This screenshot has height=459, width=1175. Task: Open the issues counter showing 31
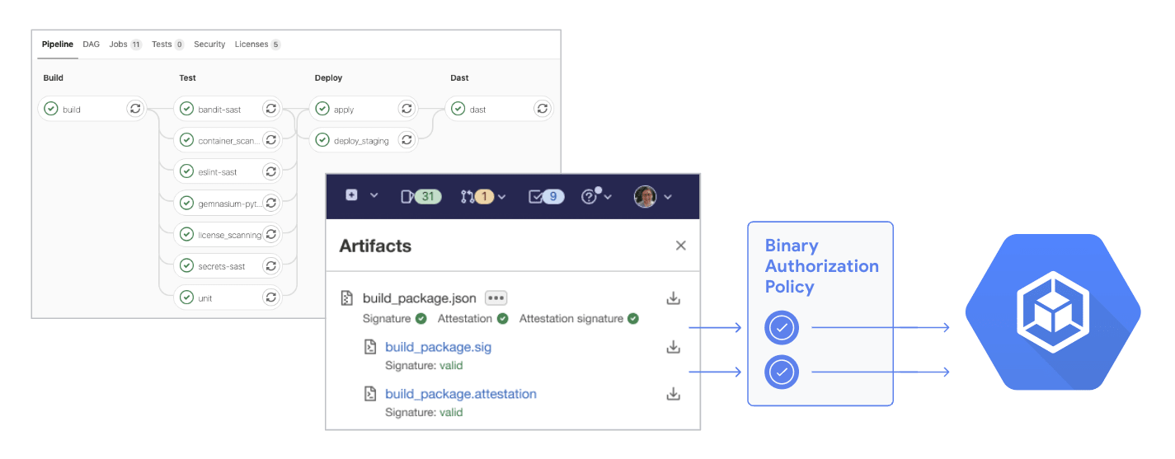pos(421,196)
